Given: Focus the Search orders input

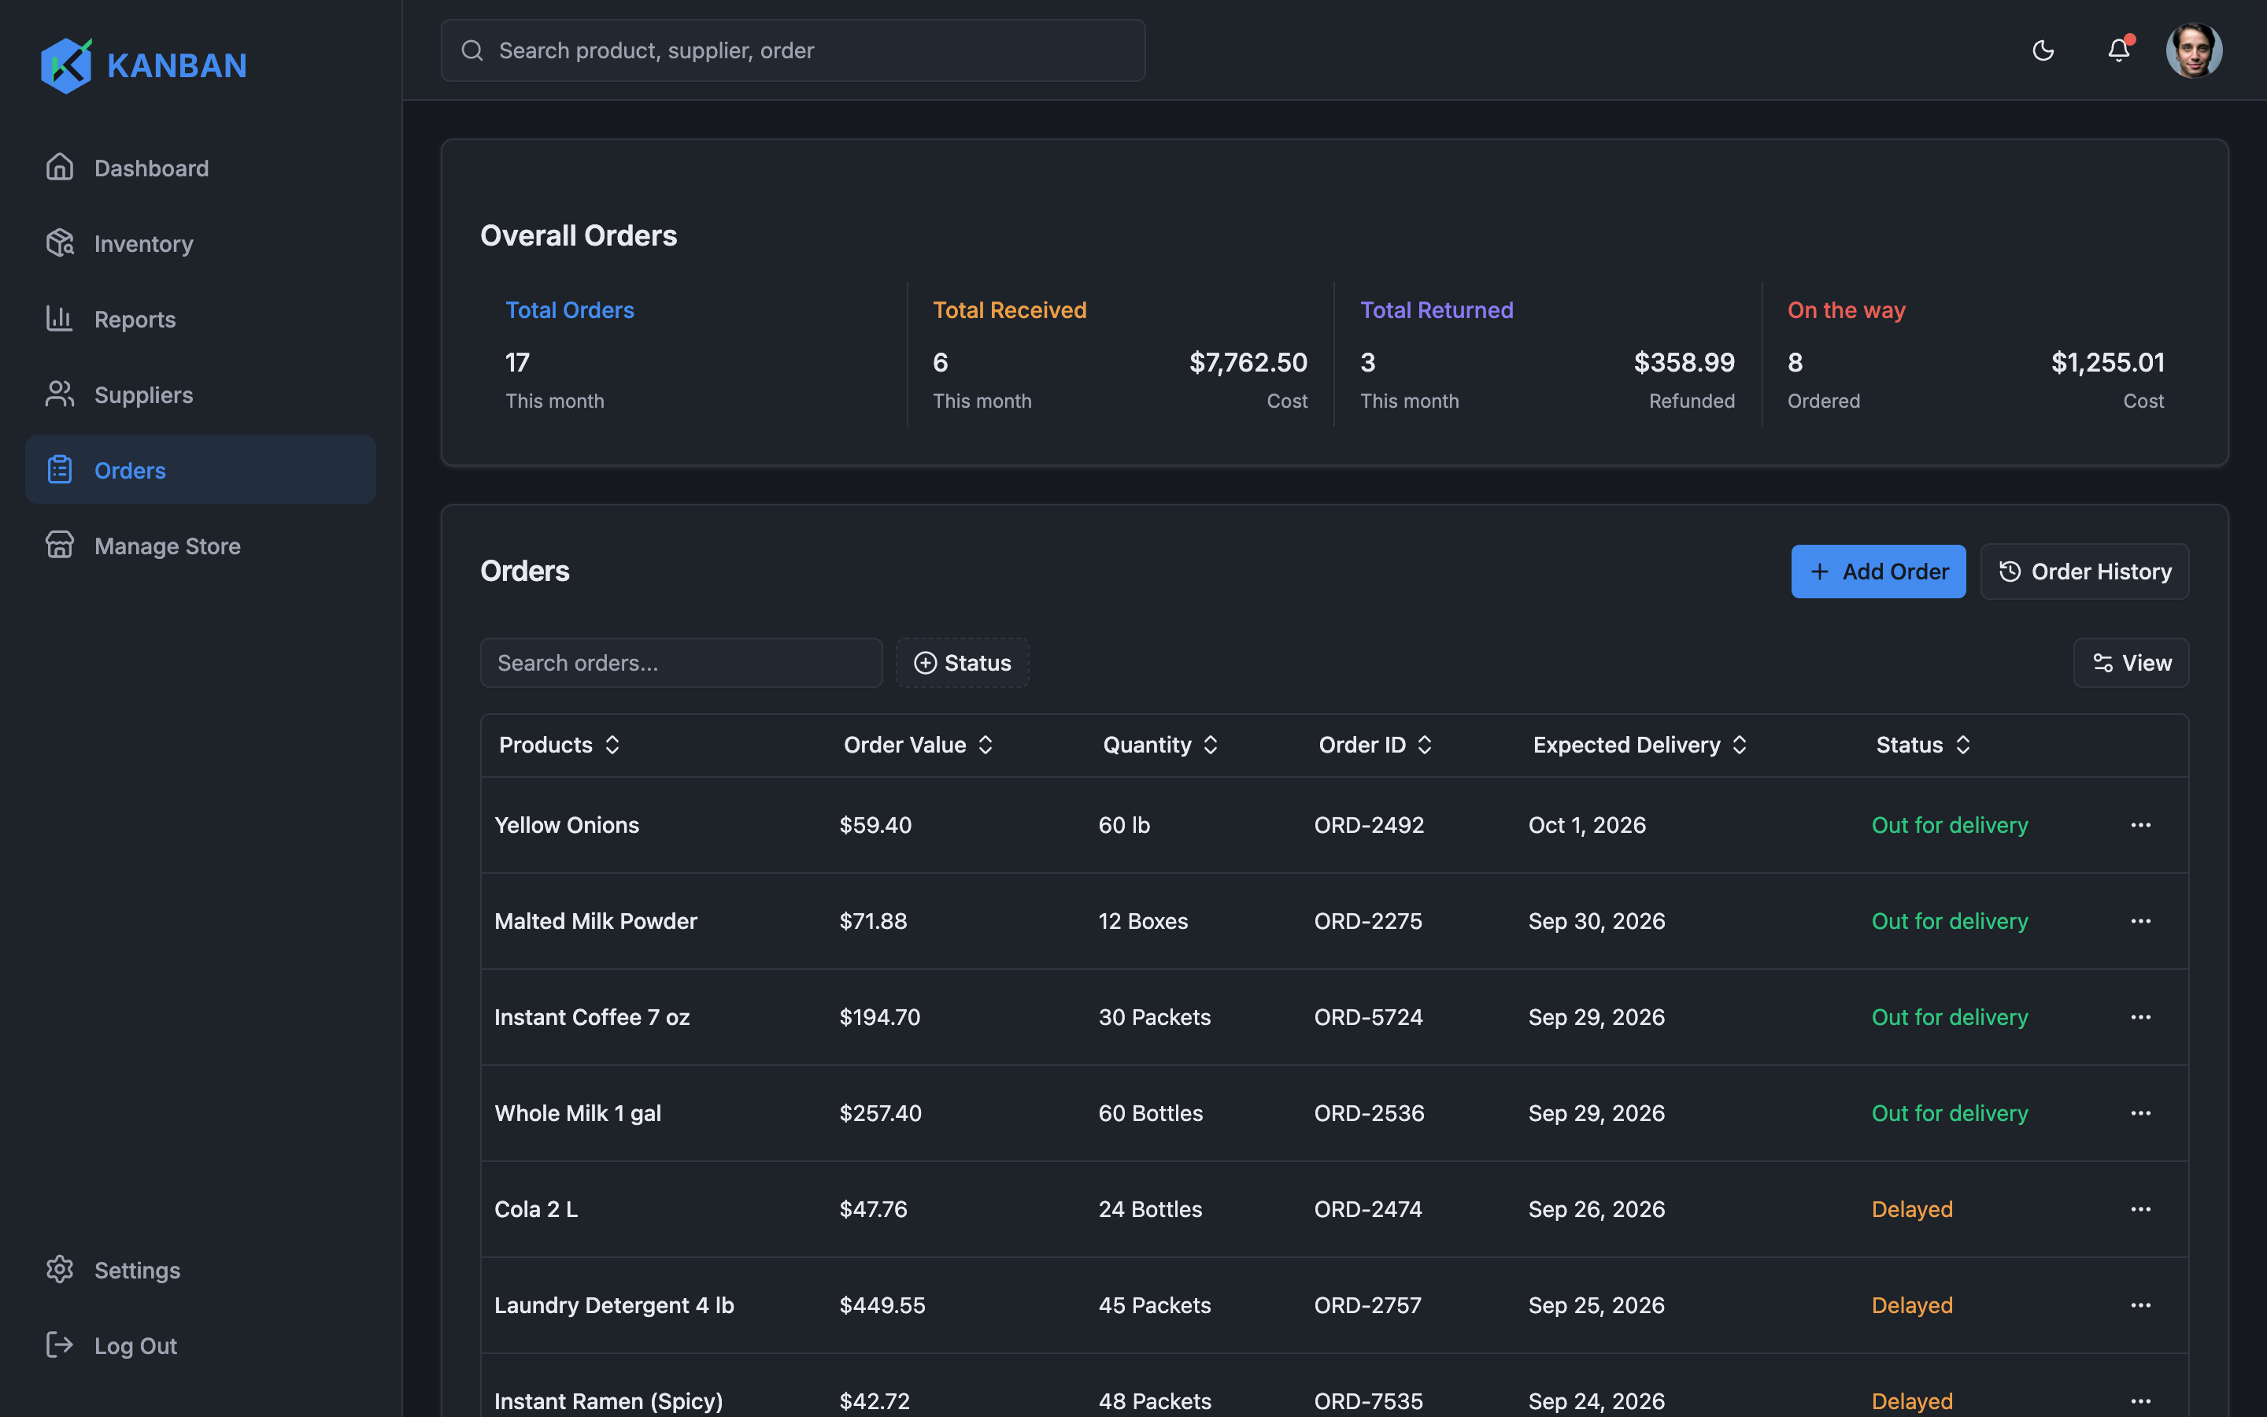Looking at the screenshot, I should (x=681, y=663).
